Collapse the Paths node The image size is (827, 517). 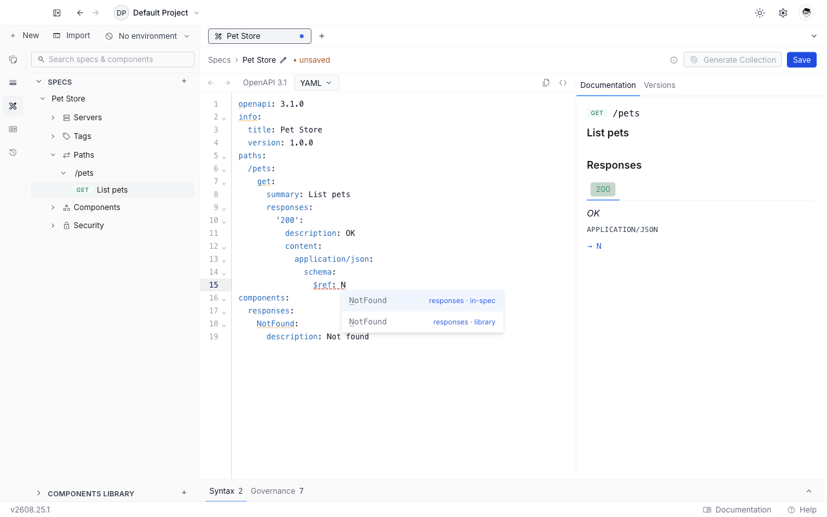53,155
